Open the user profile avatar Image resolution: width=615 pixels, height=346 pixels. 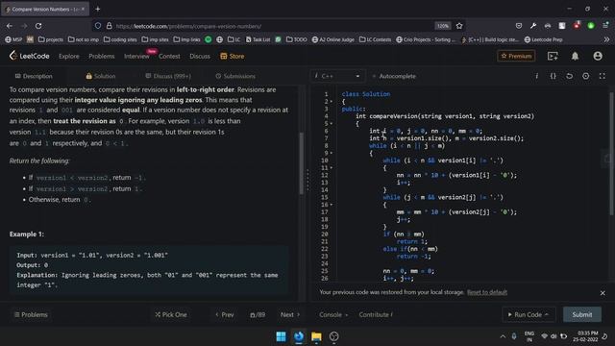click(598, 56)
